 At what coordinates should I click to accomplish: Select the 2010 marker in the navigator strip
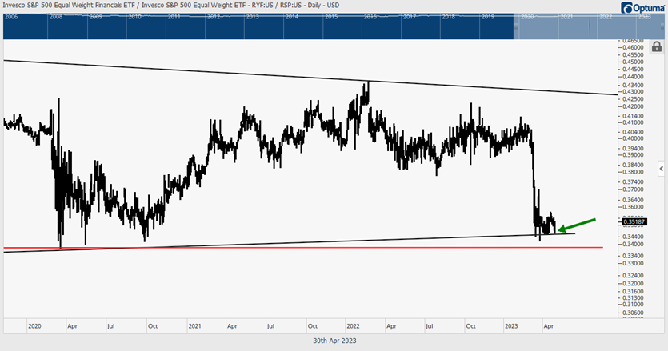click(134, 17)
